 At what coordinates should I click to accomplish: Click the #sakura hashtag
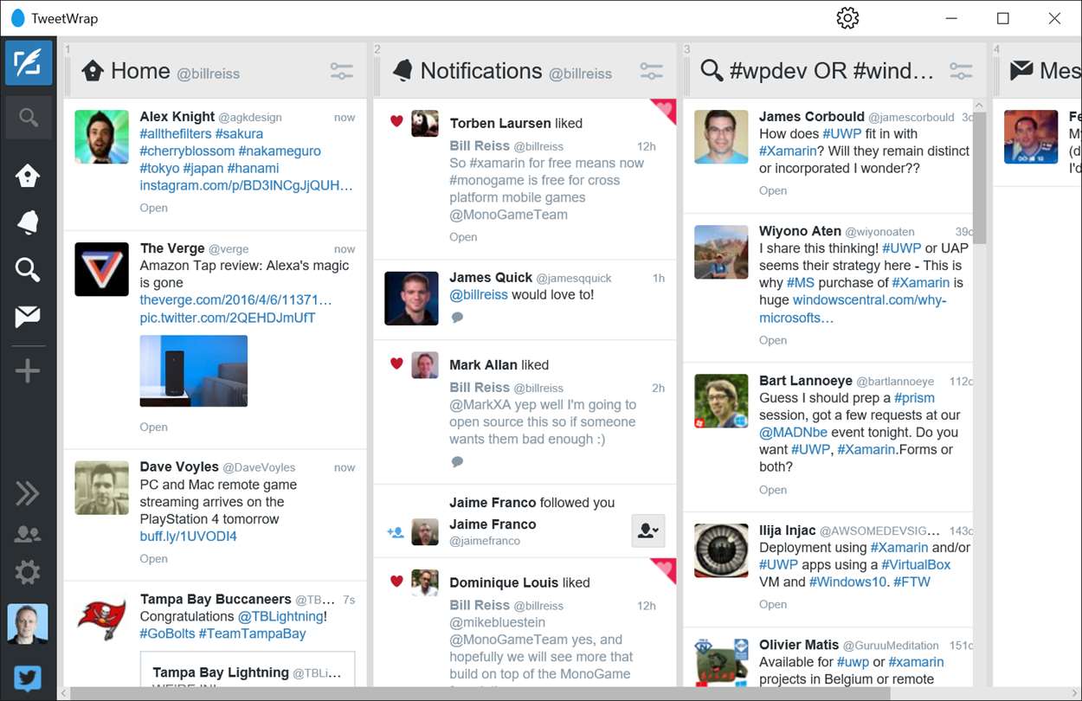pos(239,133)
